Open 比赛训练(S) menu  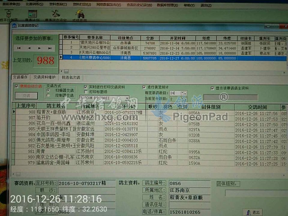34,4
